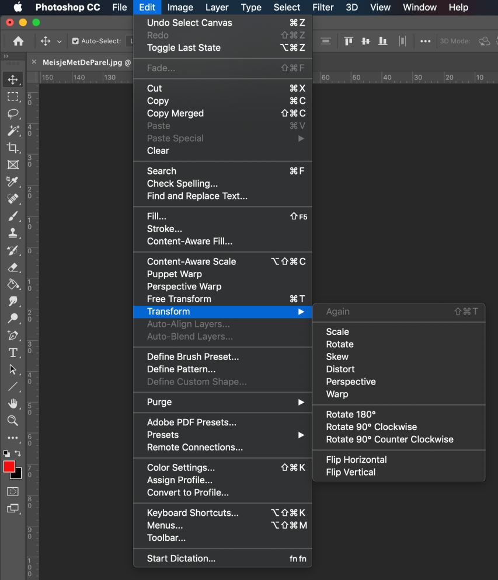This screenshot has width=498, height=580.
Task: Select the Horizontal Type tool
Action: point(13,352)
